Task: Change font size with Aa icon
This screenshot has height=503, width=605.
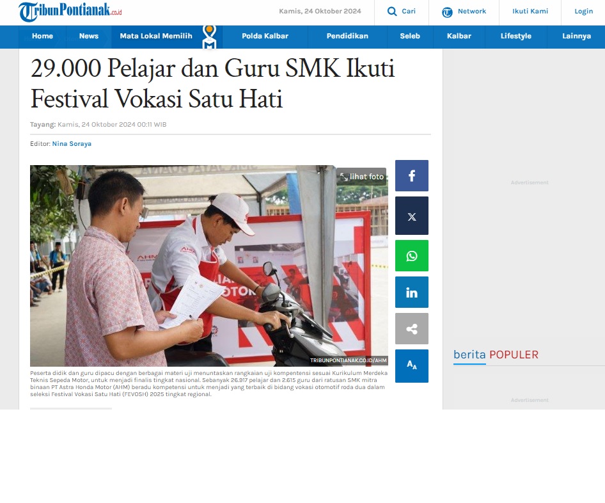Action: [x=412, y=366]
